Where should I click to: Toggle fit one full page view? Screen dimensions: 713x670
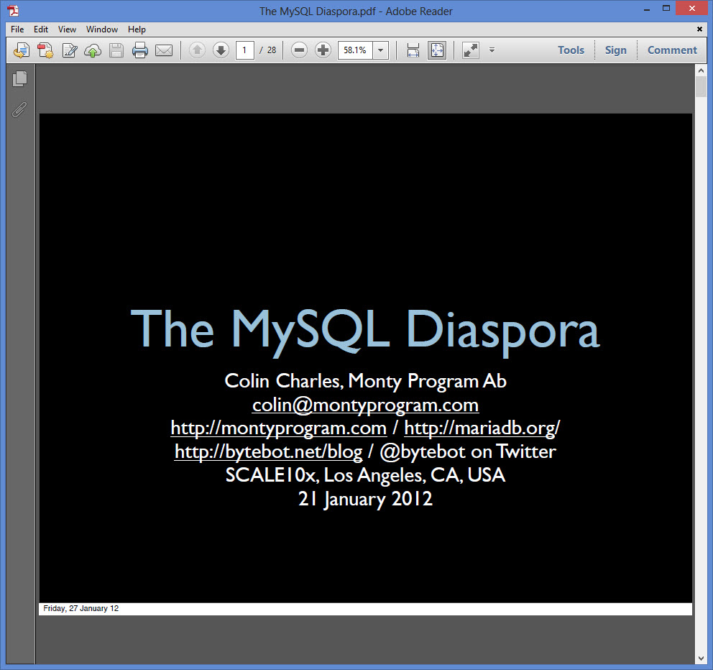(437, 50)
